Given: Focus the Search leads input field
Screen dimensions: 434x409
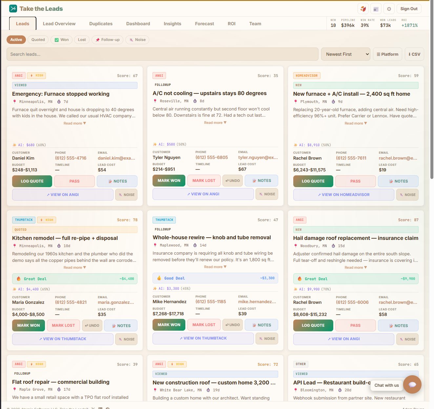Looking at the screenshot, I should point(162,54).
